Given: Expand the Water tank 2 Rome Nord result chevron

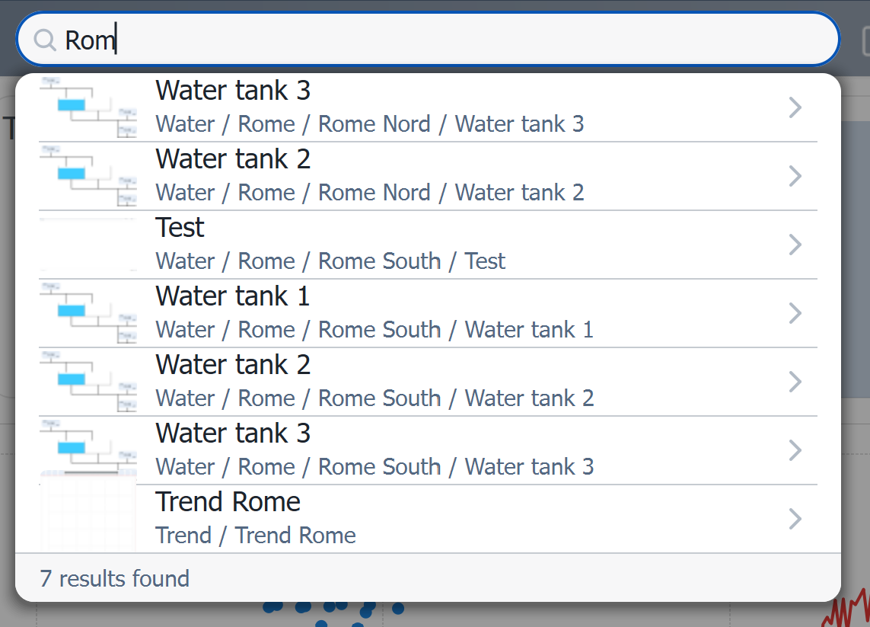Looking at the screenshot, I should (795, 176).
